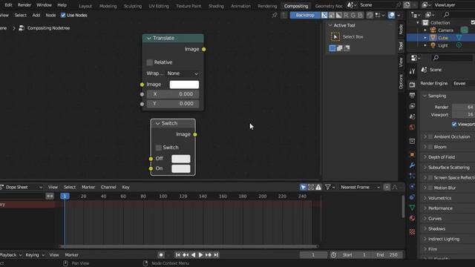Viewport: 475px width, 267px height.
Task: Open the Scene properties tab icon
Action: 412,116
